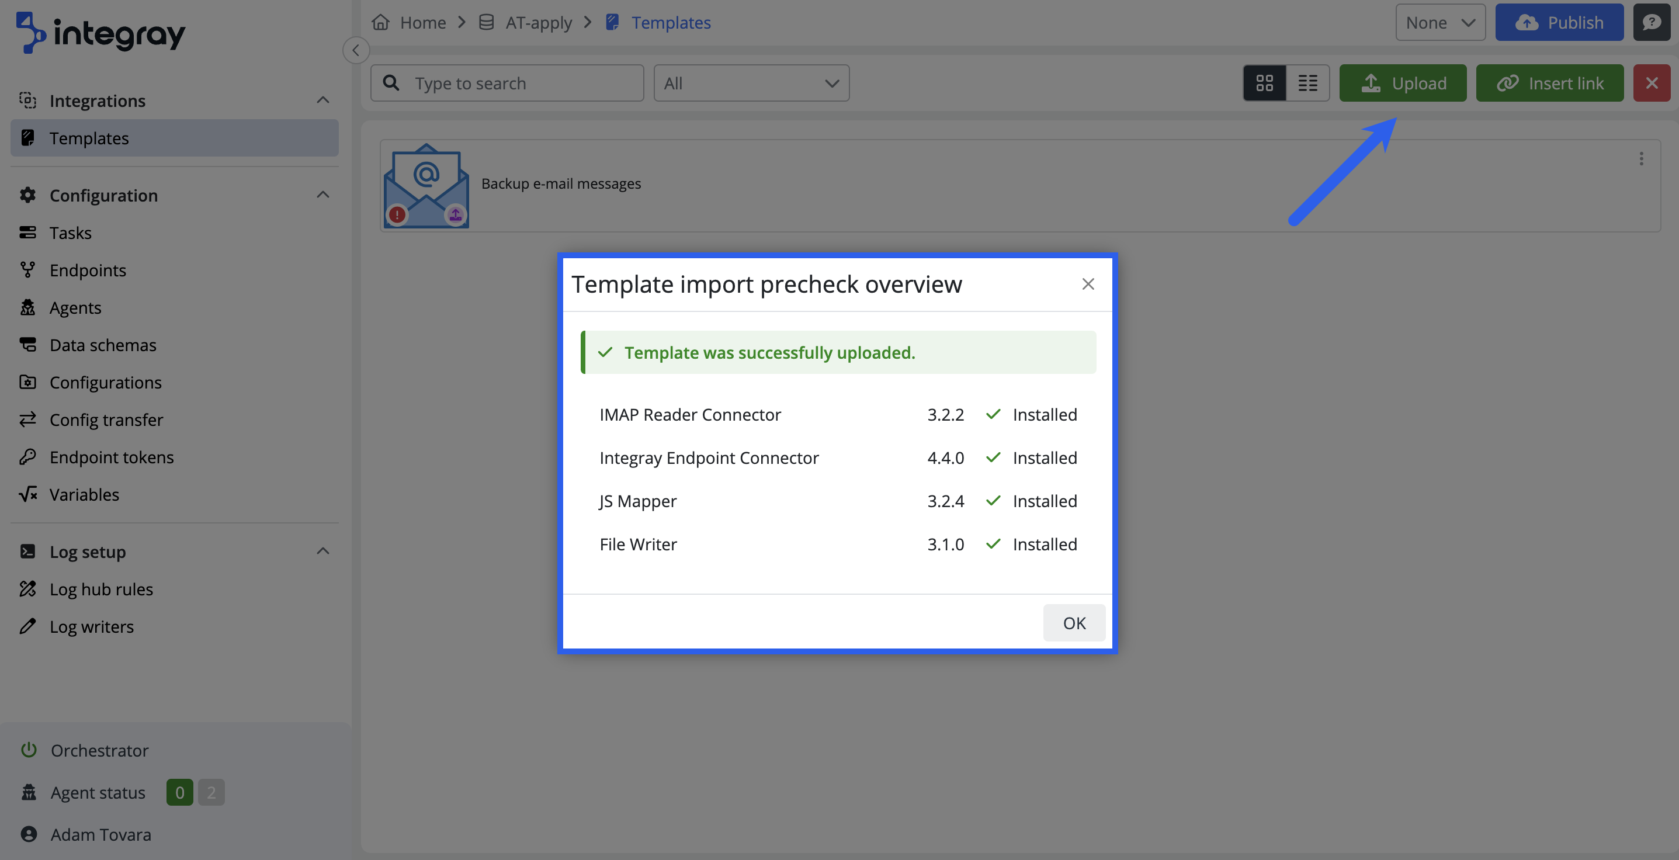This screenshot has height=860, width=1679.
Task: Click the Insert link button
Action: pyautogui.click(x=1549, y=83)
